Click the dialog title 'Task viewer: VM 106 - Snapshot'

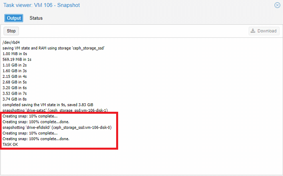click(x=42, y=5)
